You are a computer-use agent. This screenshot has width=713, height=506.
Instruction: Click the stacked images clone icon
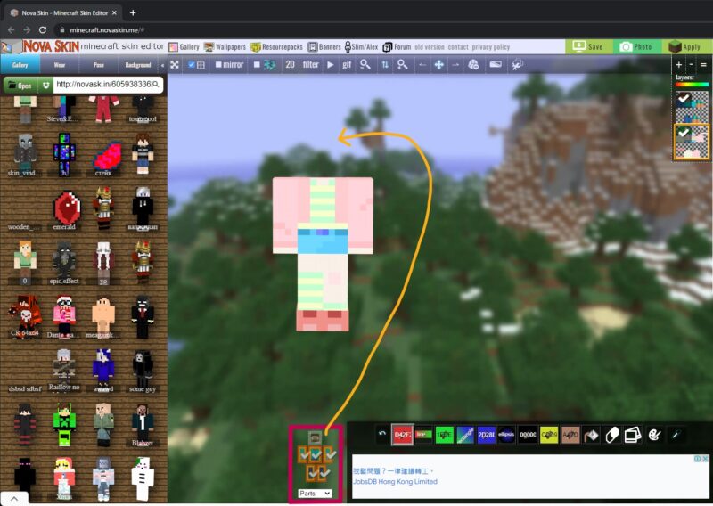633,435
